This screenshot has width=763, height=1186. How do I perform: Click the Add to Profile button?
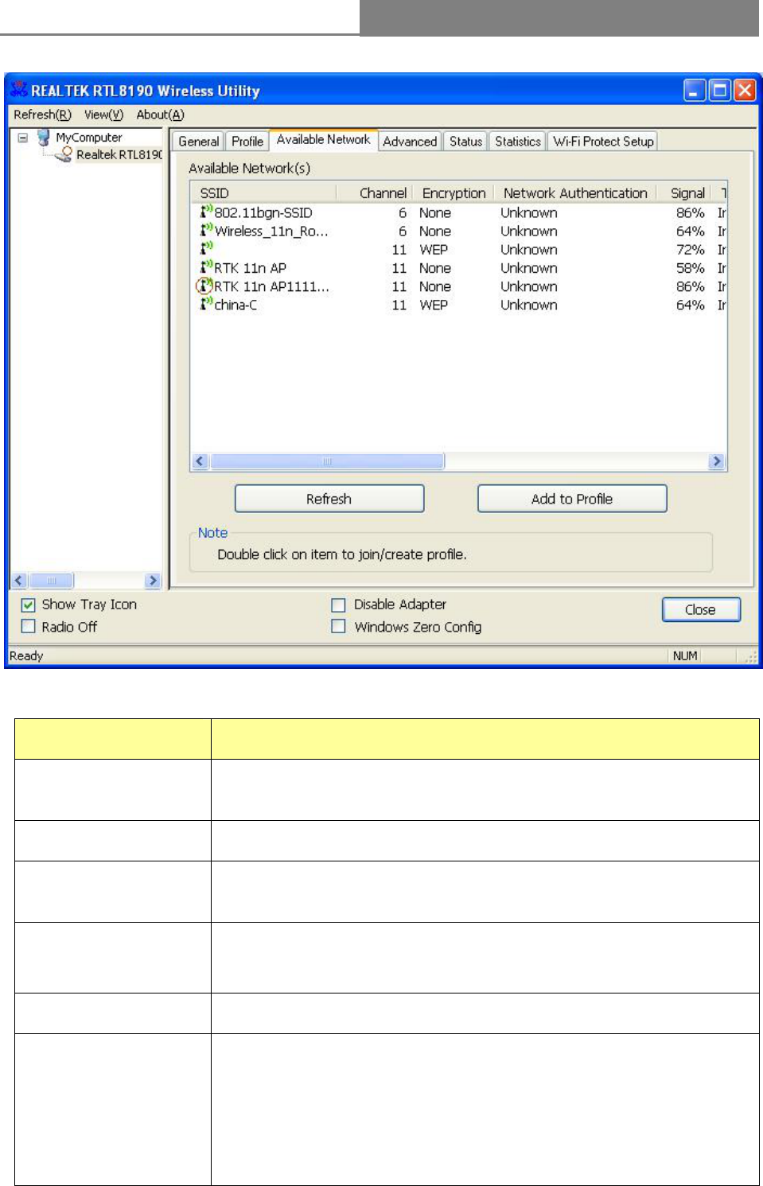coord(572,499)
